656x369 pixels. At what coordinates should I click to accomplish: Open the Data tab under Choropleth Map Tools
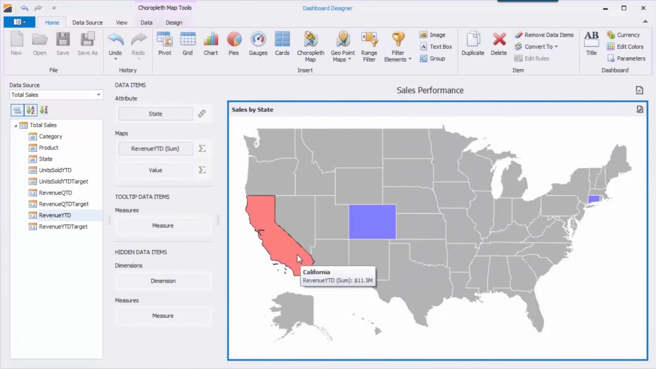coord(147,23)
